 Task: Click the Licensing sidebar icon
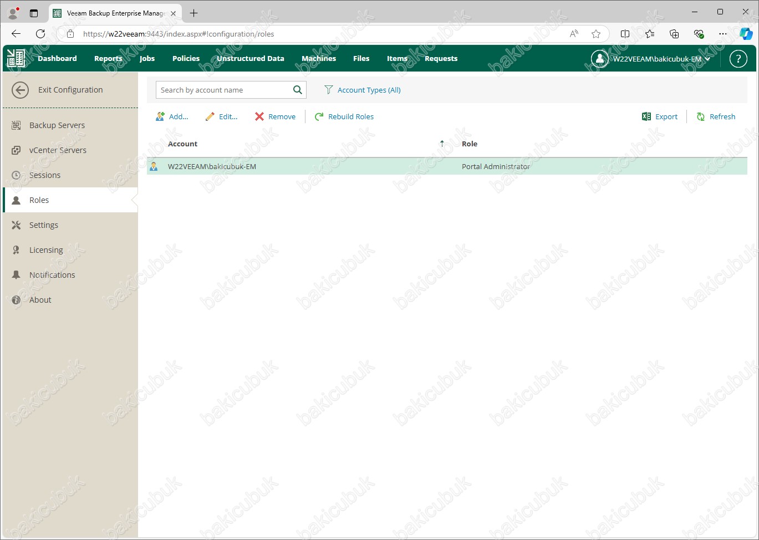click(17, 250)
